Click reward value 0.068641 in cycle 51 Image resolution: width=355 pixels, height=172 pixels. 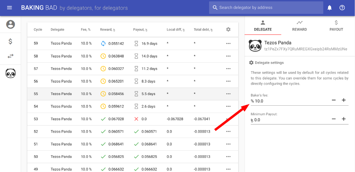[x=116, y=144]
